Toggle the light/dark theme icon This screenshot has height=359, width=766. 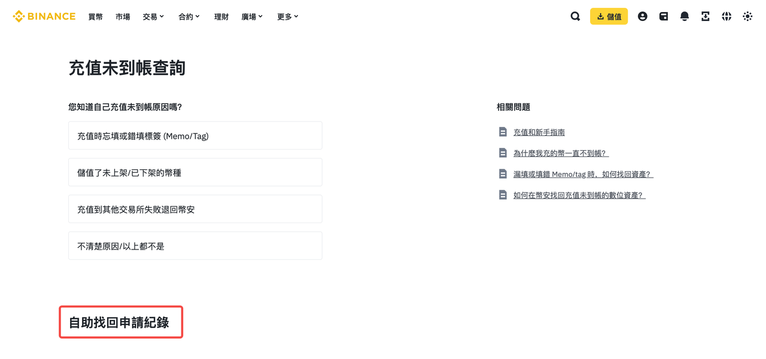coord(747,17)
